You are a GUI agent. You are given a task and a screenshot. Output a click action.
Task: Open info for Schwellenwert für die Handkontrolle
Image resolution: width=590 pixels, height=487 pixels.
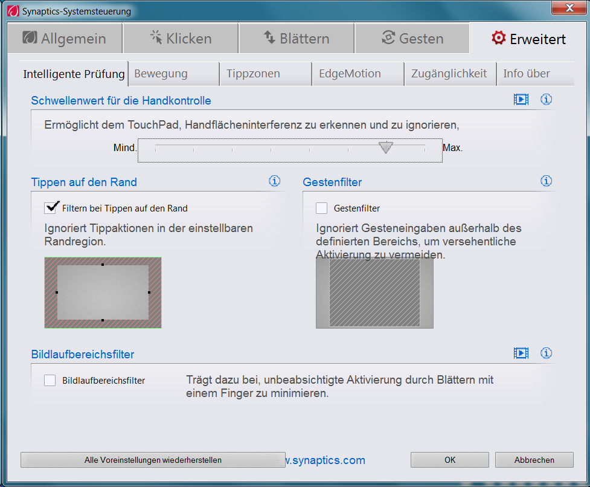click(x=546, y=99)
